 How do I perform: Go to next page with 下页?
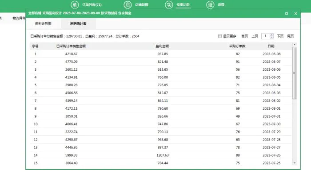tap(280, 36)
